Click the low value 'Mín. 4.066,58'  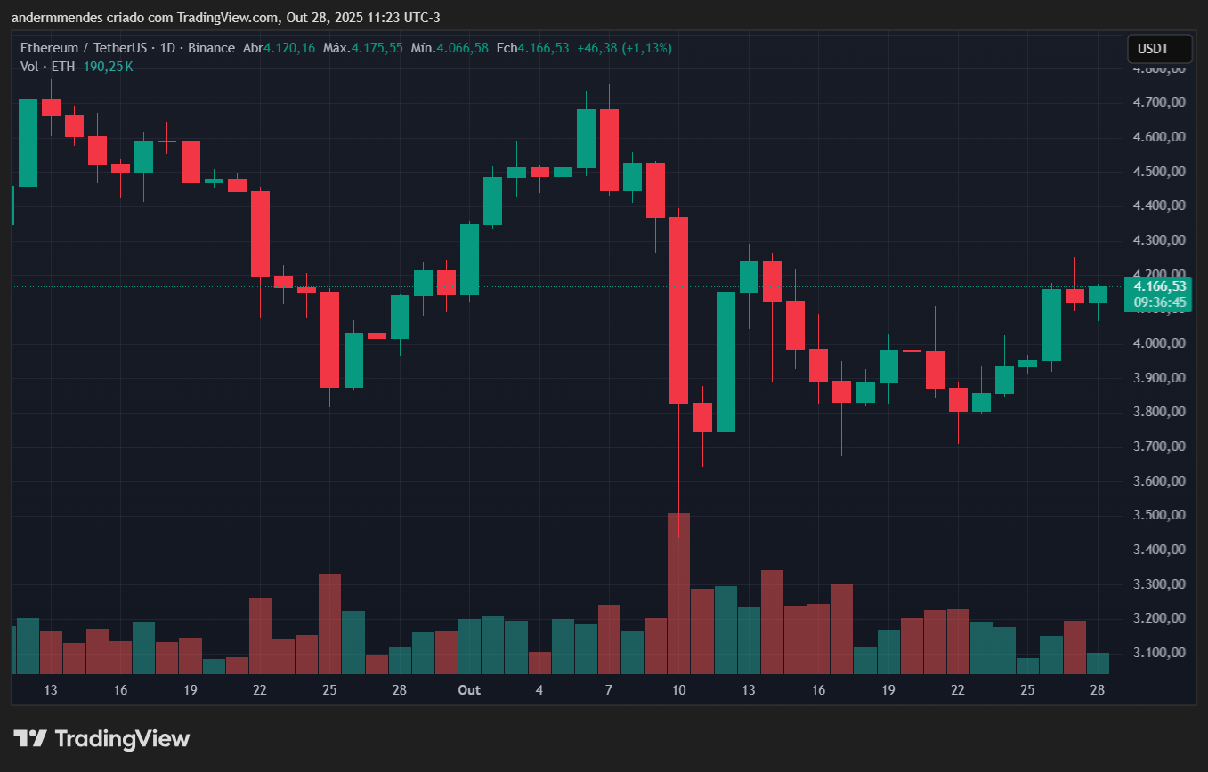pyautogui.click(x=452, y=48)
